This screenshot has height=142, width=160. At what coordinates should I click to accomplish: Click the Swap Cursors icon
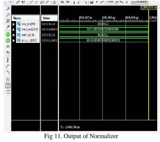tap(8, 80)
